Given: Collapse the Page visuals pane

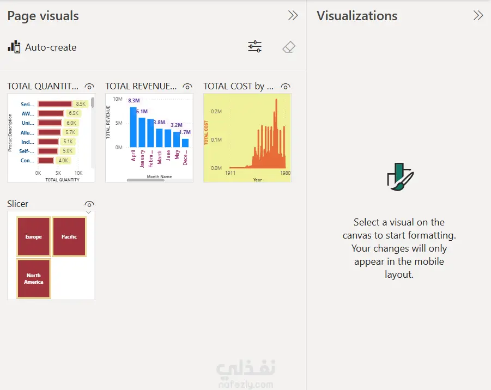Looking at the screenshot, I should pos(293,16).
